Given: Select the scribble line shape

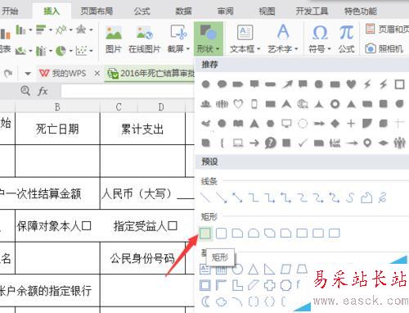Looking at the screenshot, I should coord(383,197).
